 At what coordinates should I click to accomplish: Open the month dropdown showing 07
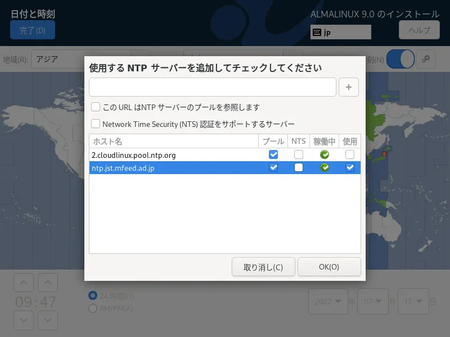coord(373,302)
